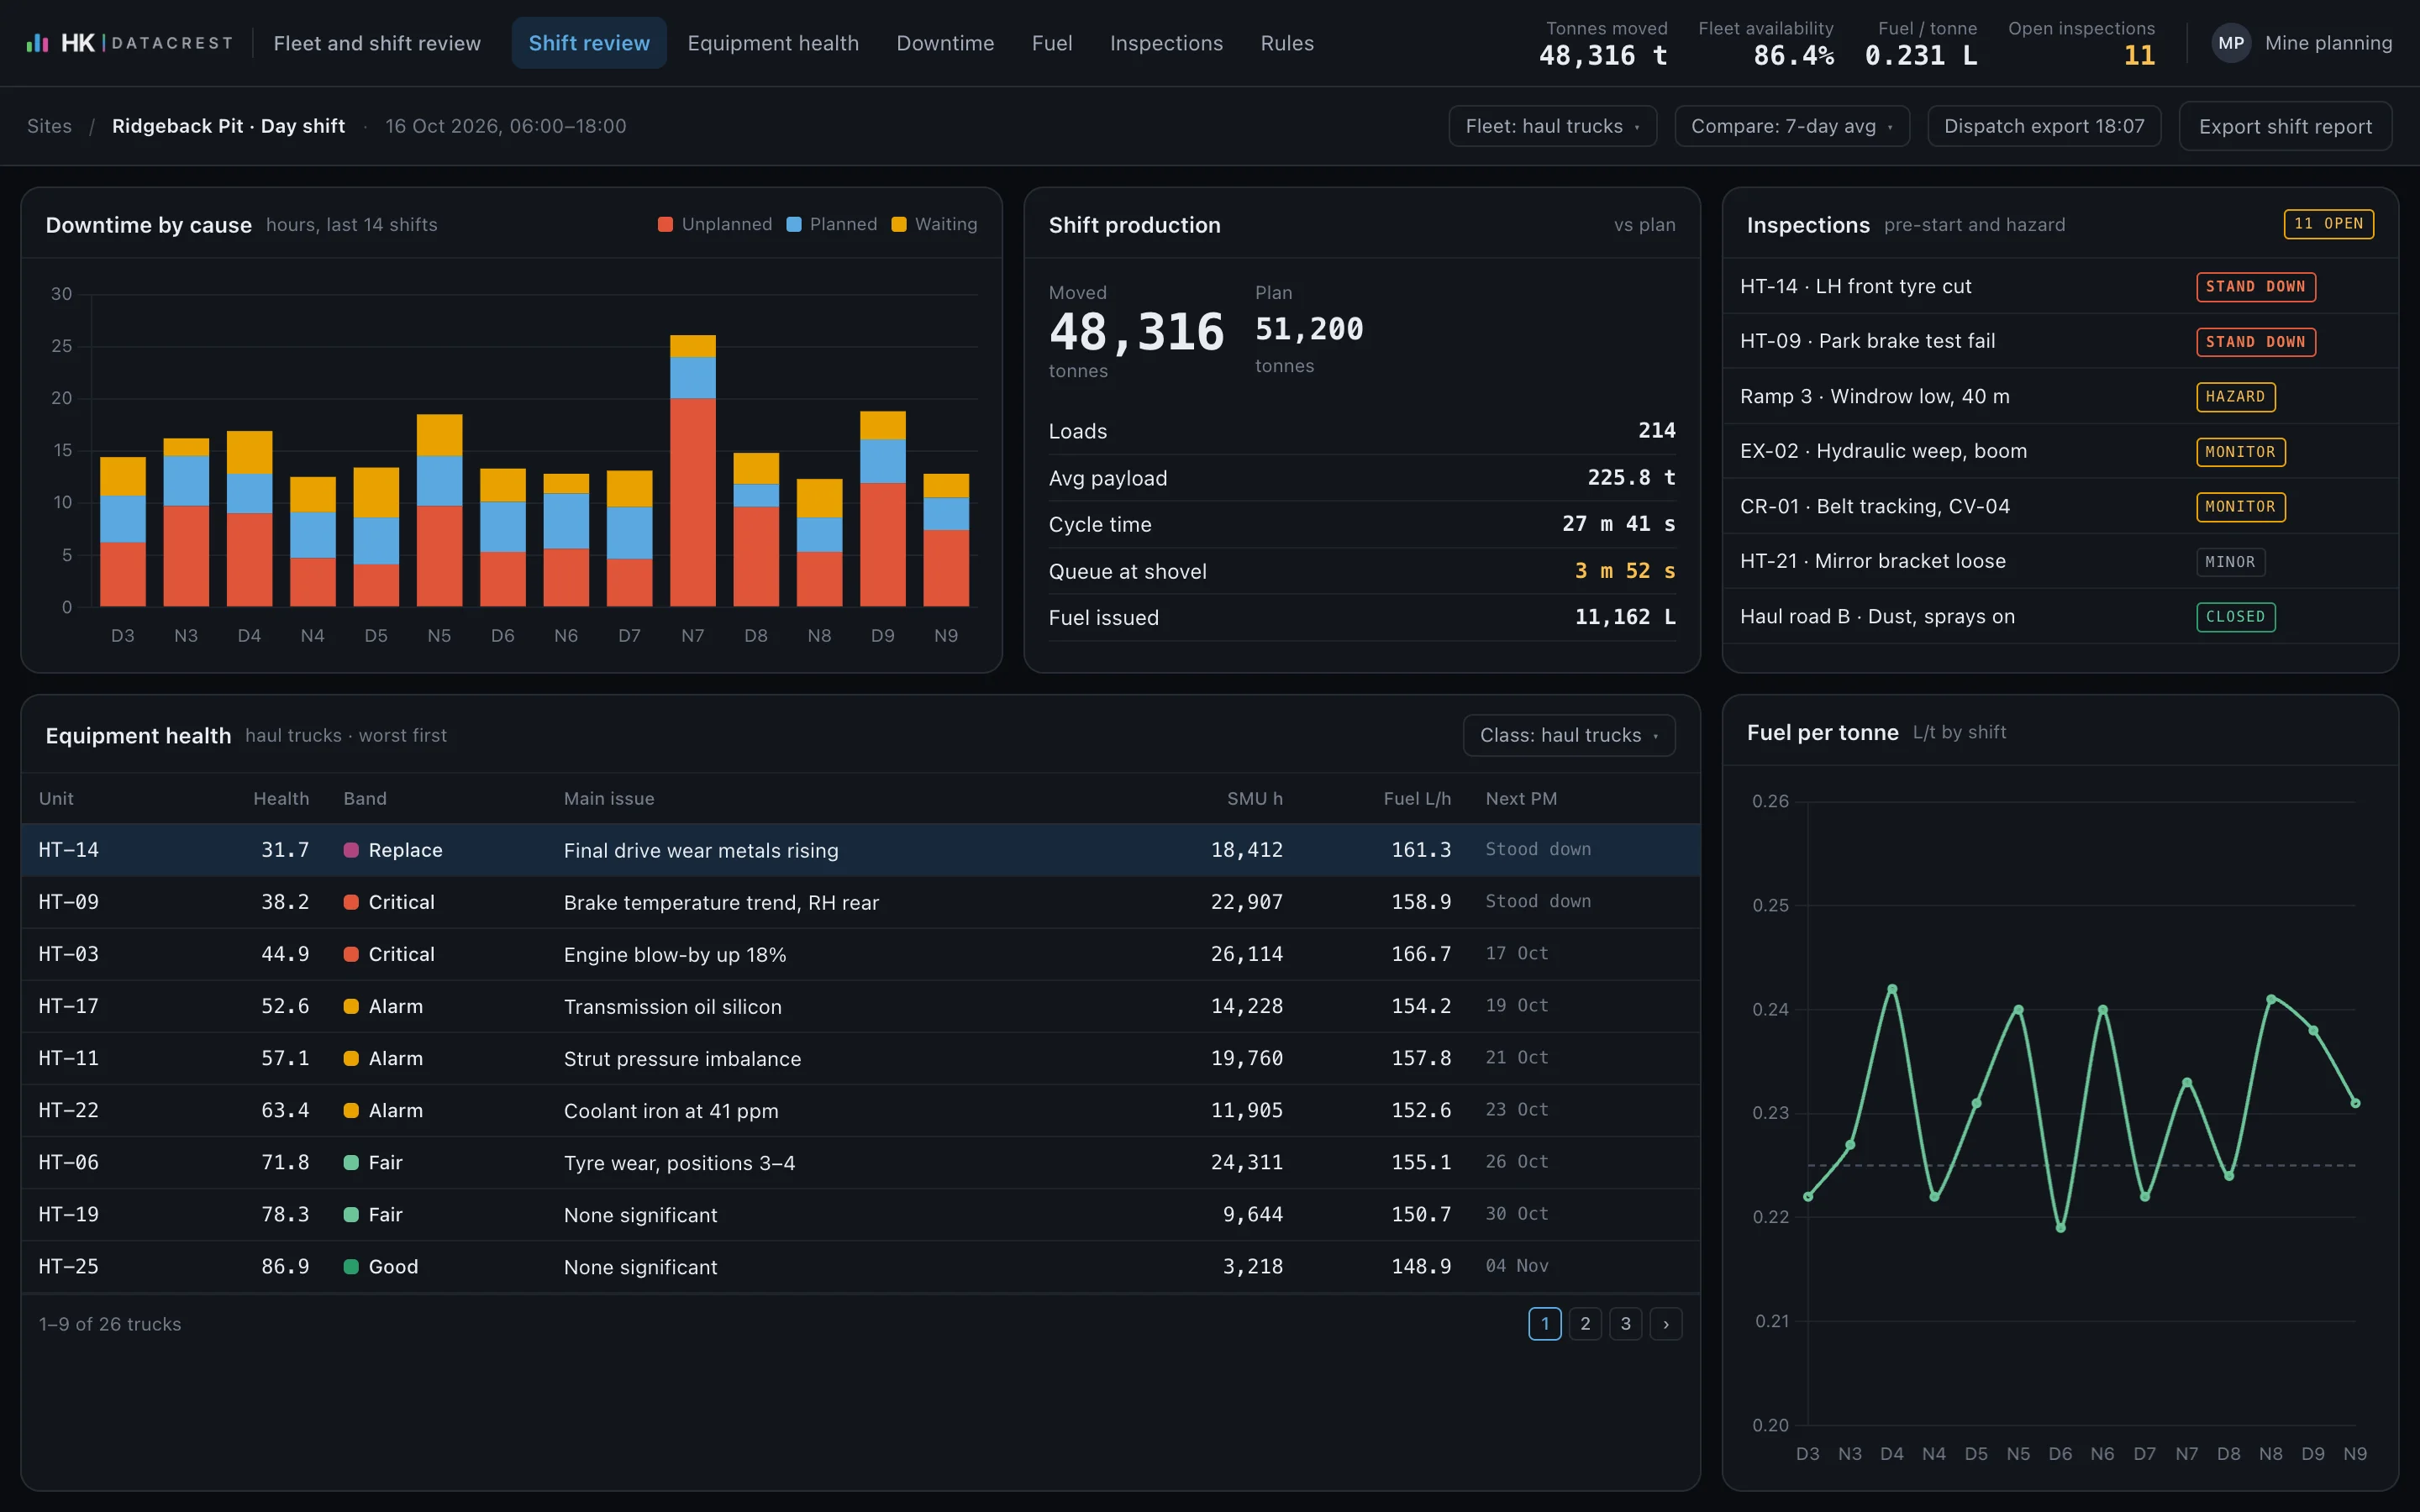This screenshot has width=2420, height=1512.
Task: Open the Fleet: haul trucks dropdown
Action: point(1552,126)
